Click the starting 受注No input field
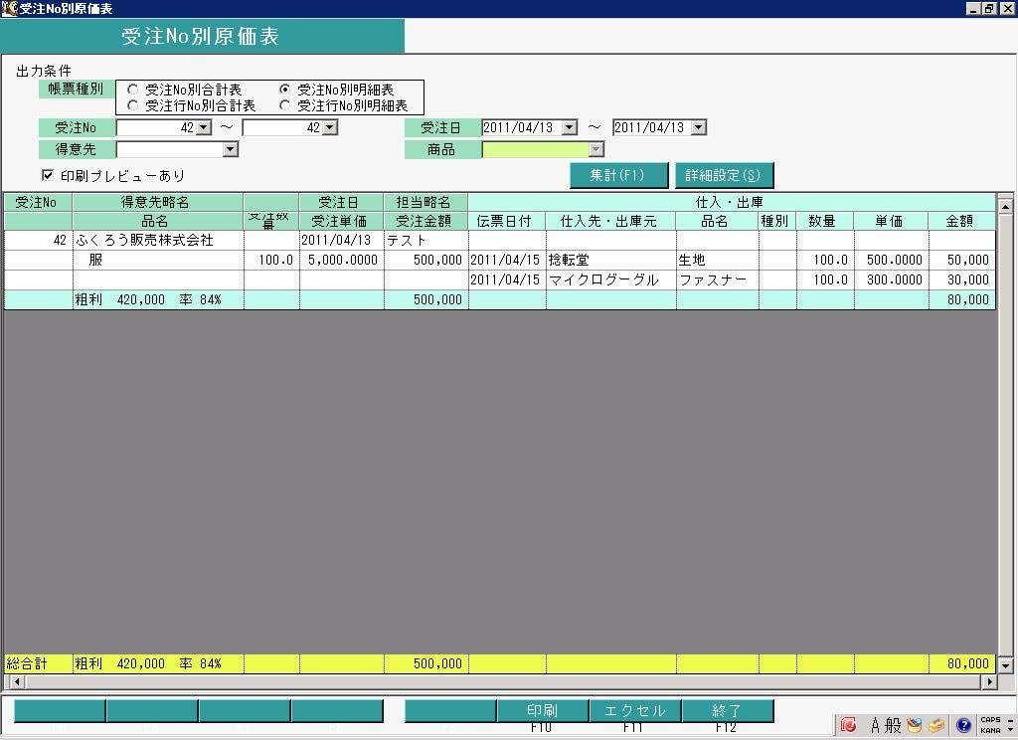 (156, 127)
